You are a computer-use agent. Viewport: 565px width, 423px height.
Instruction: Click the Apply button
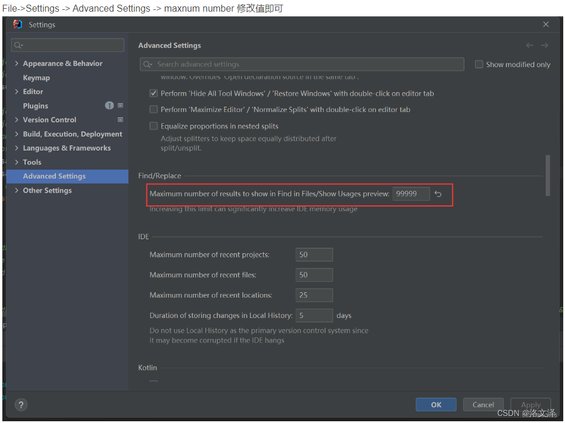[x=531, y=404]
